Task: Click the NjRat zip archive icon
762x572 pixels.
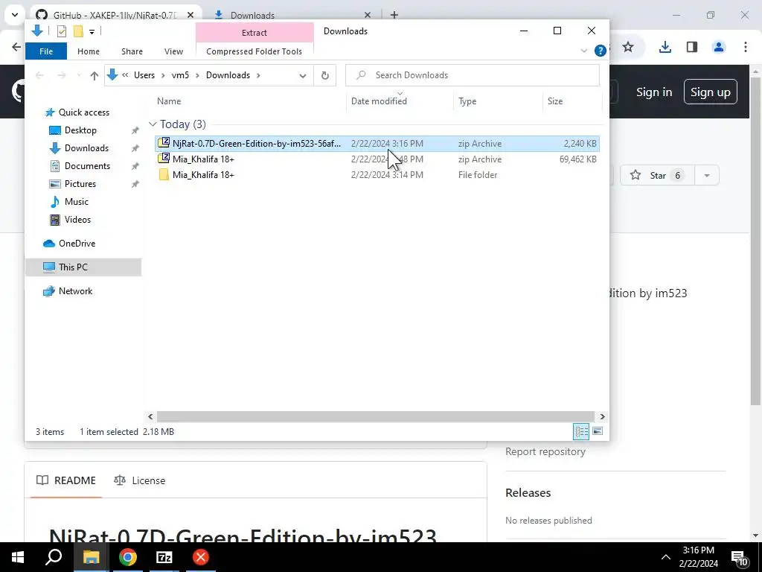Action: coord(164,143)
